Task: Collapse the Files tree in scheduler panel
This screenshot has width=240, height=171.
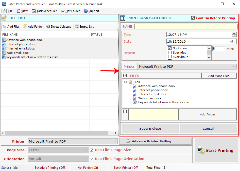Action: coord(126,82)
